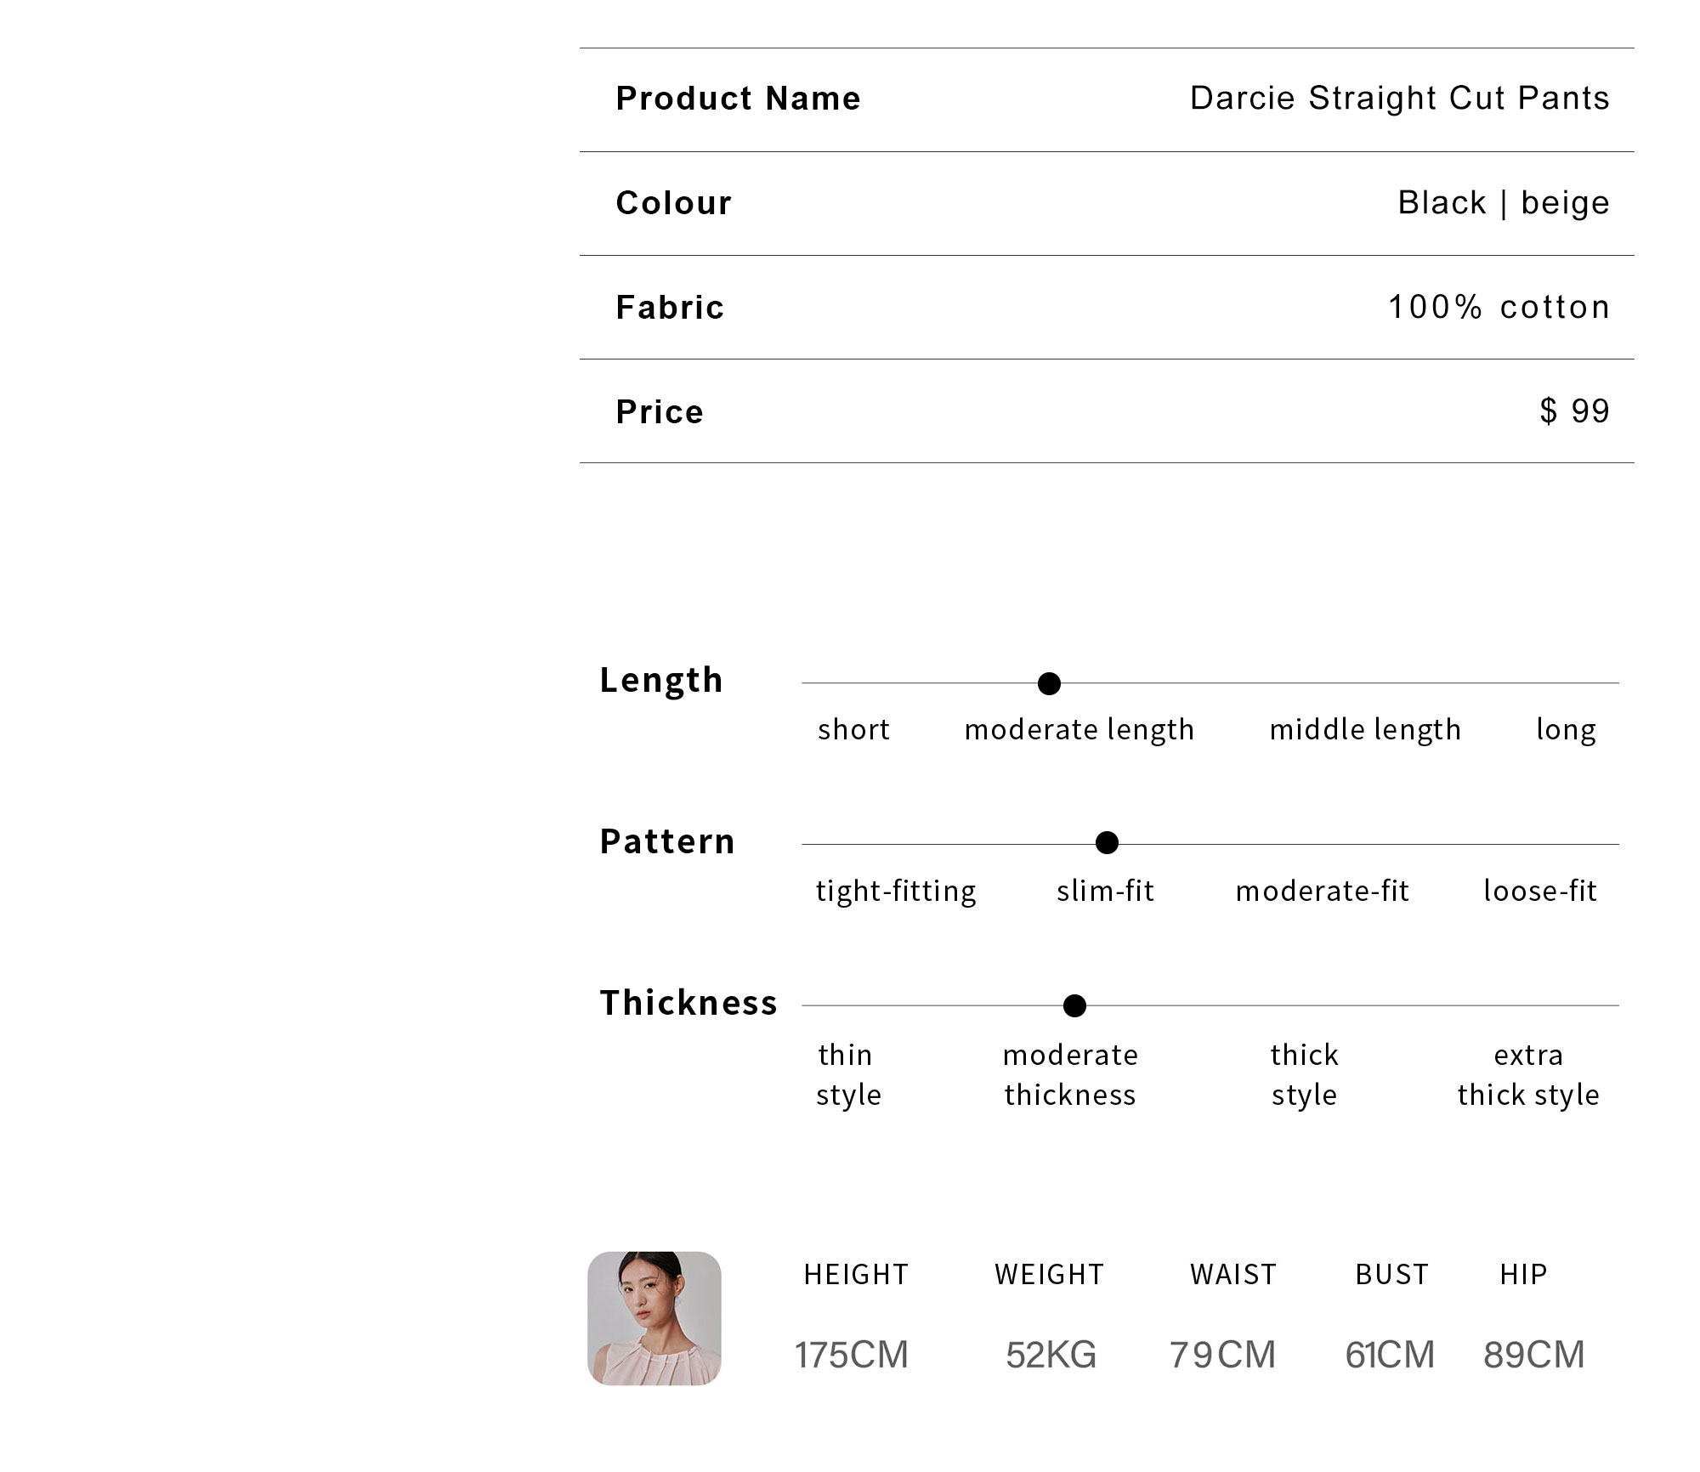This screenshot has width=1700, height=1472.
Task: Choose the 'moderate thickness' label
Action: click(1070, 1075)
